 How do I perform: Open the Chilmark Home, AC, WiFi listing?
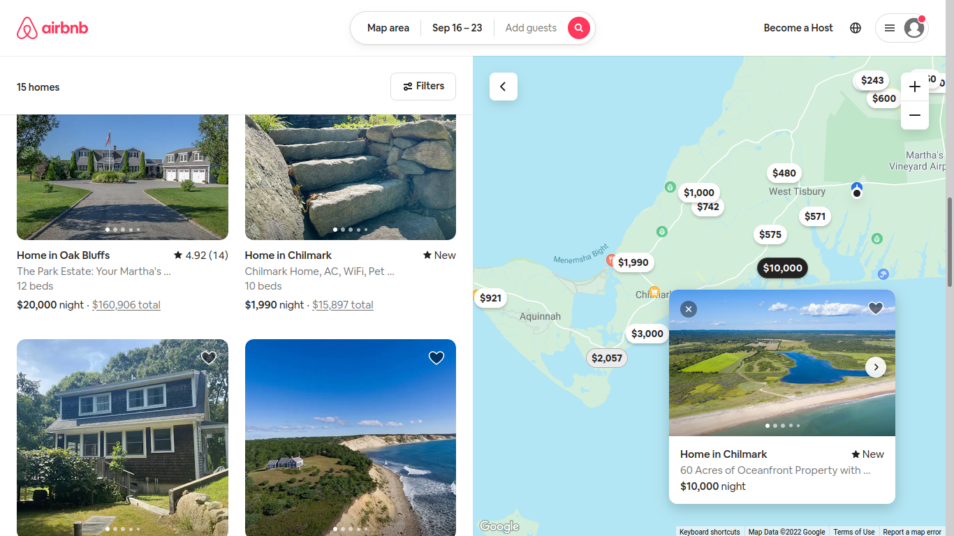(320, 271)
